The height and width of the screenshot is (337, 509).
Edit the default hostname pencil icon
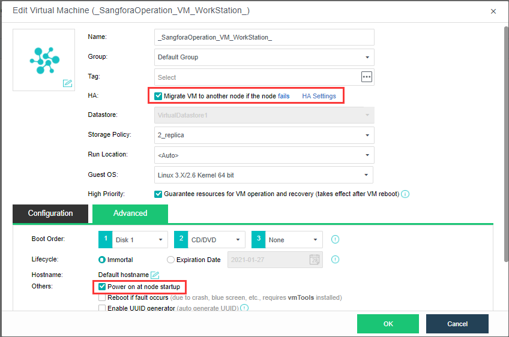pyautogui.click(x=155, y=275)
